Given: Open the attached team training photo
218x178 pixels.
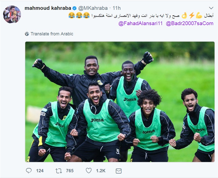Looking at the screenshot, I should click(x=120, y=102).
